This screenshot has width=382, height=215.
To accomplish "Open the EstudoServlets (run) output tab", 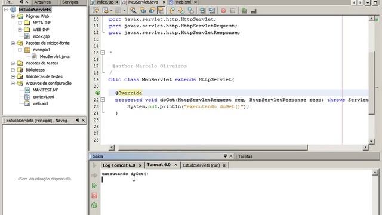I will pos(201,165).
